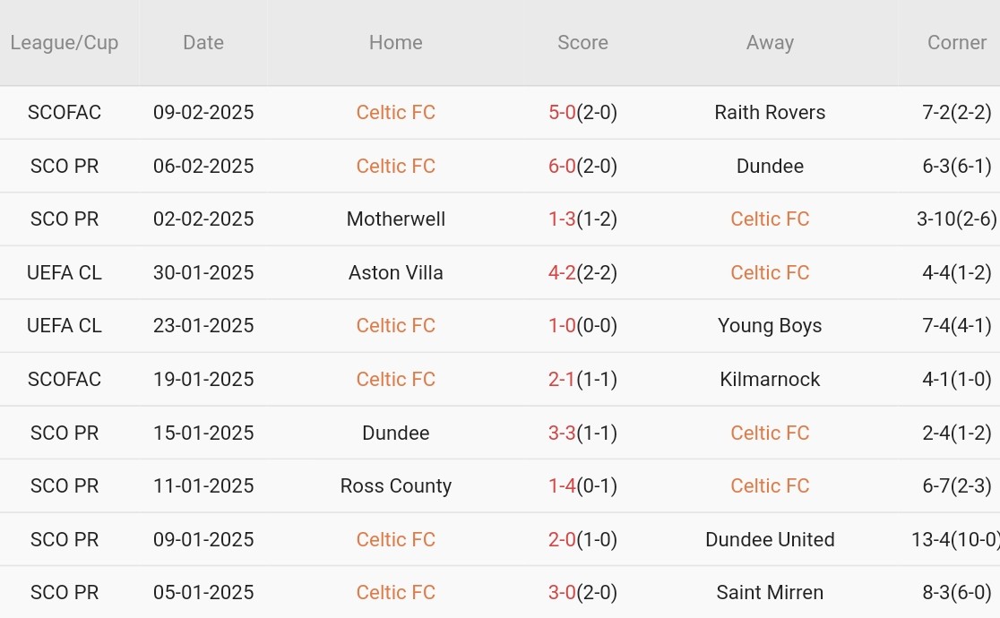Open the Motherwell team link

click(395, 219)
